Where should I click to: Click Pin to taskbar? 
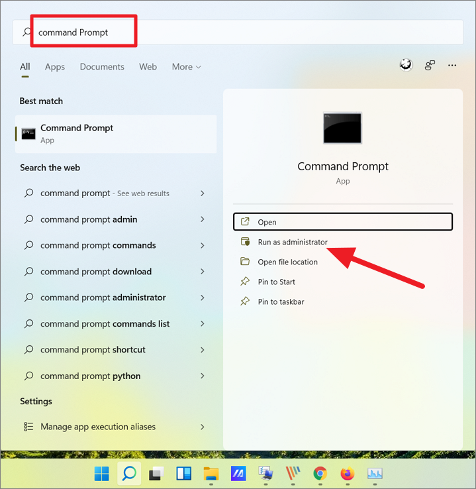pyautogui.click(x=343, y=302)
